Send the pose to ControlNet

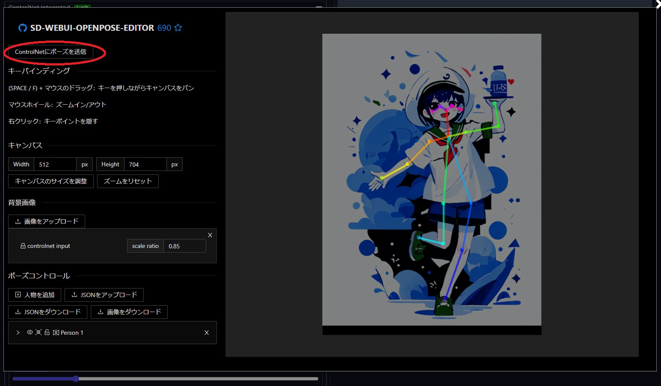pyautogui.click(x=50, y=52)
